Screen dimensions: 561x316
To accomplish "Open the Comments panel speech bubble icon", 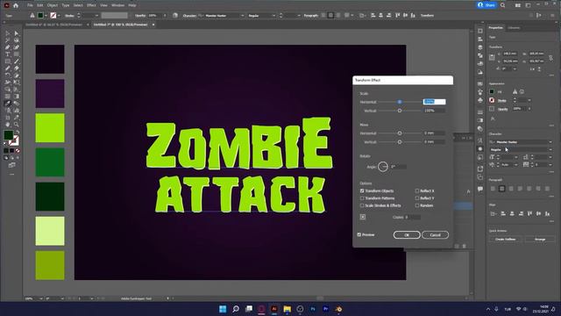I will (480, 189).
